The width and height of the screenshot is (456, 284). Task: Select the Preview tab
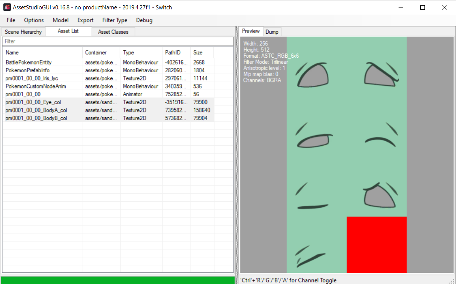[x=251, y=31]
